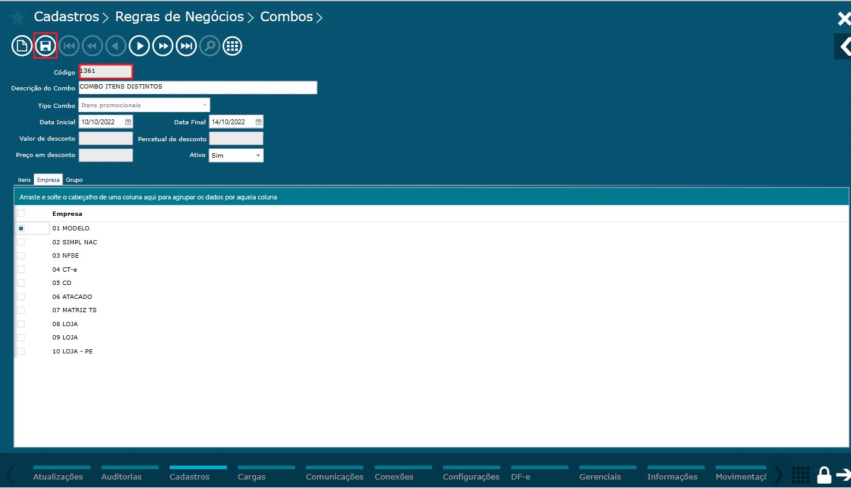Select row text 07 MATRIZ TS

click(75, 310)
